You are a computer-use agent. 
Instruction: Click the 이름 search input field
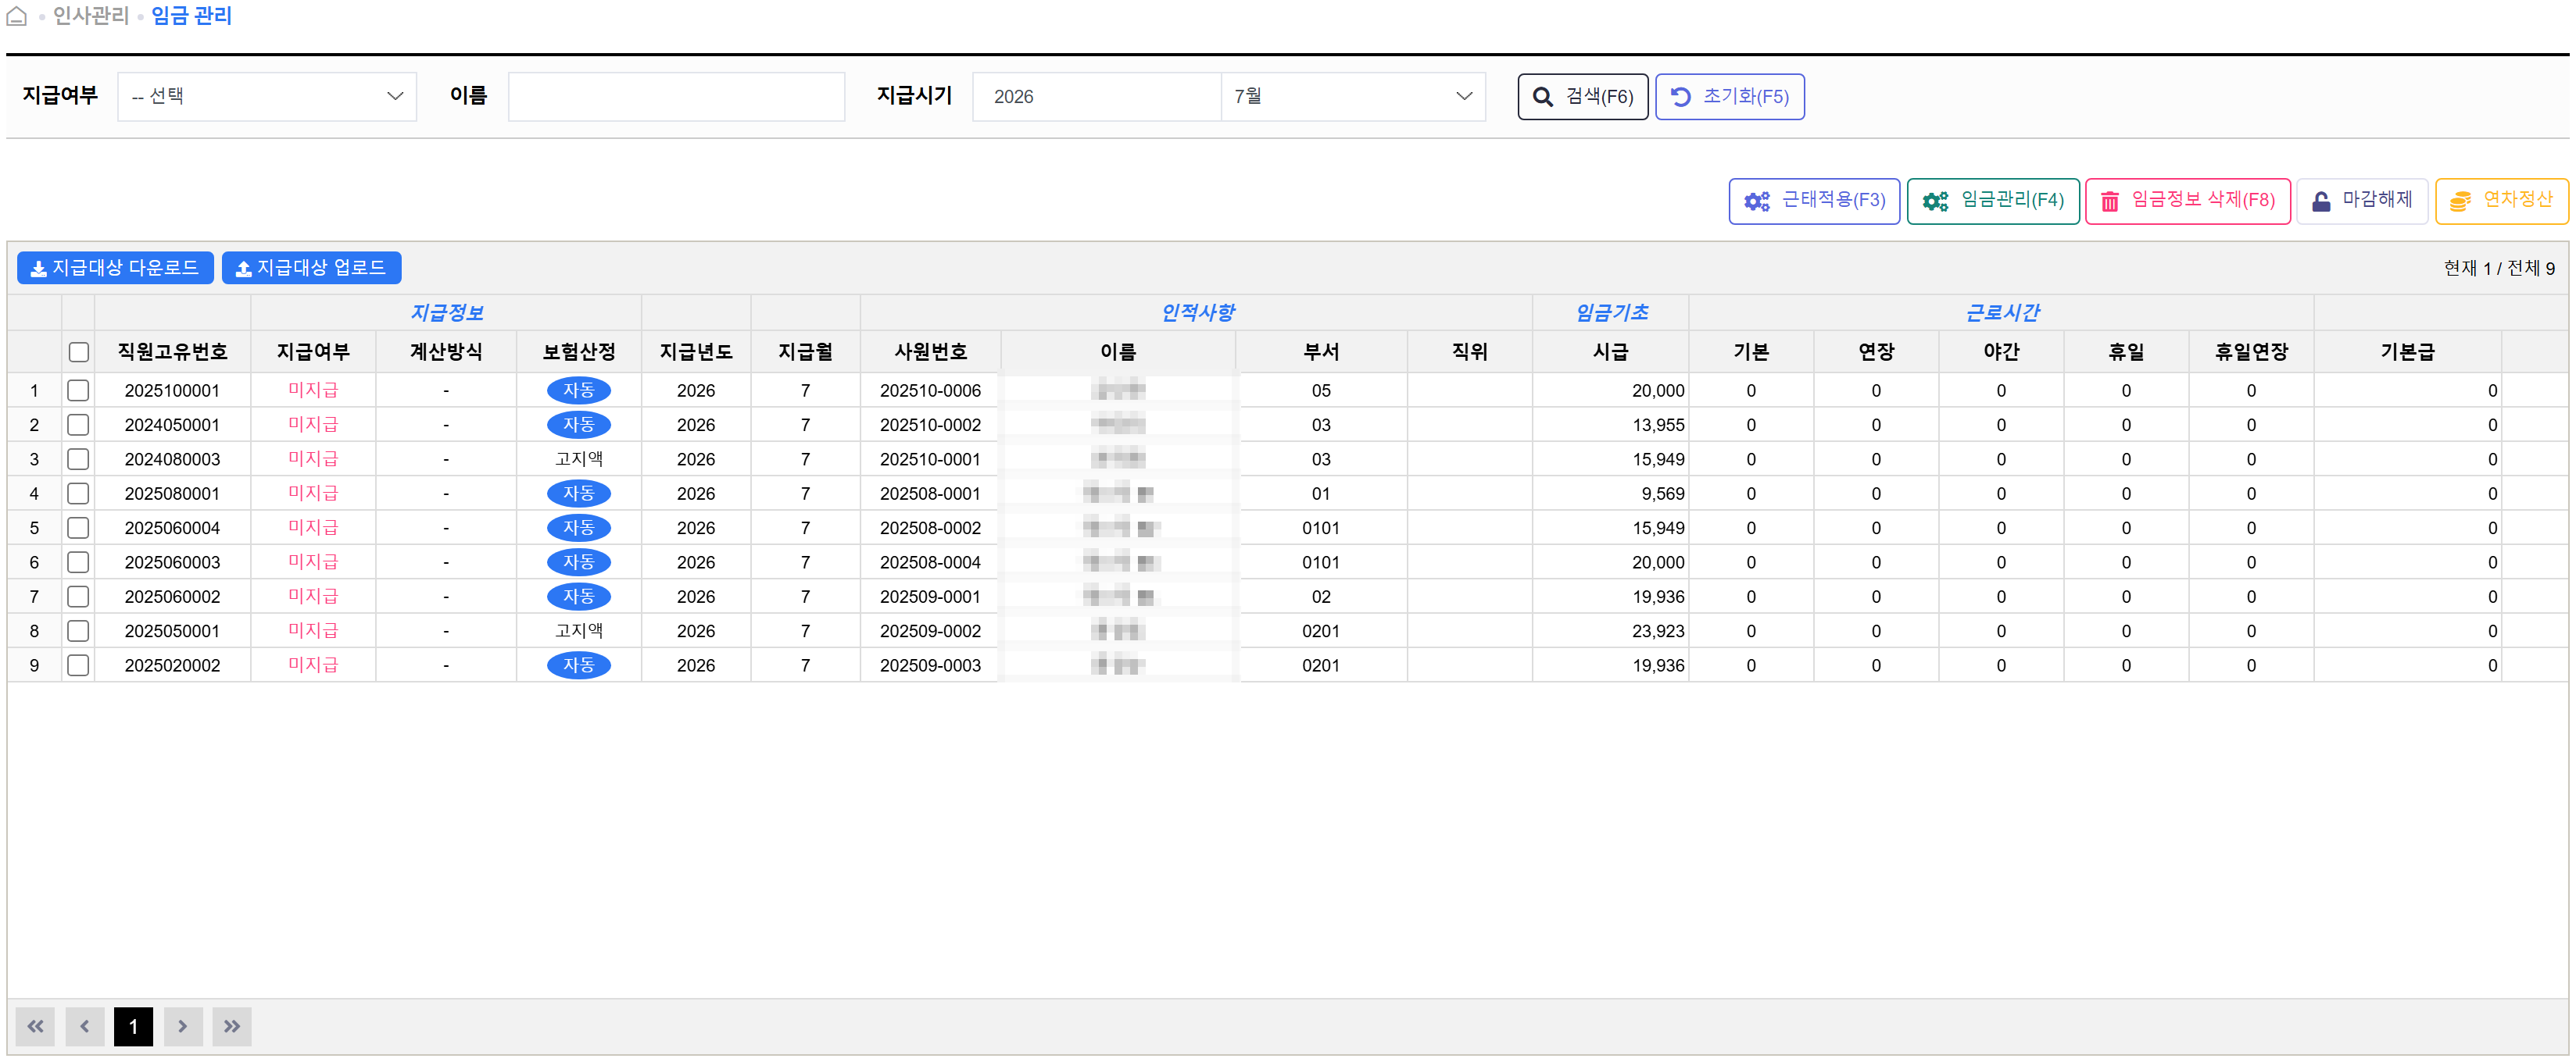point(676,97)
